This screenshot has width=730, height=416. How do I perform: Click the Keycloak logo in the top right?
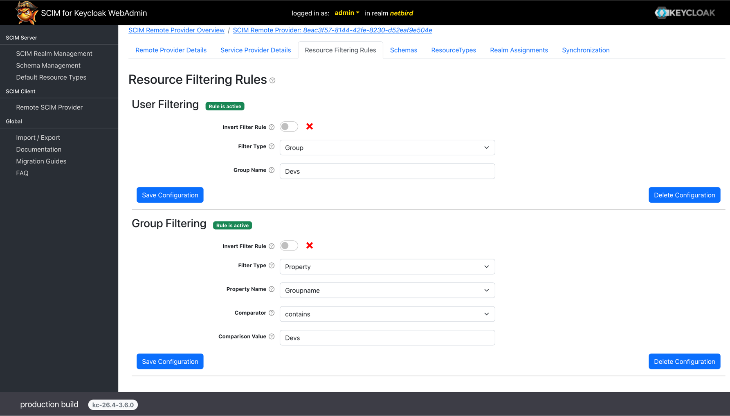tap(685, 13)
